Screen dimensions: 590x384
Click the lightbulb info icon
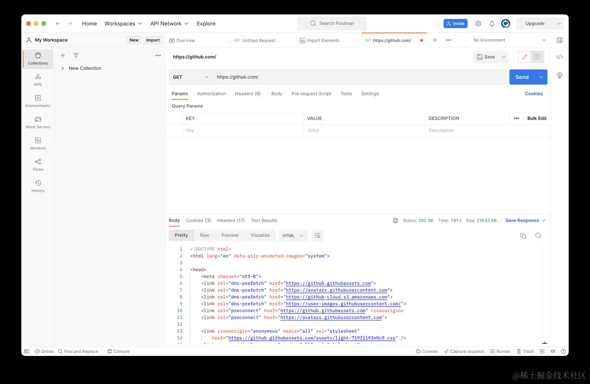click(x=560, y=75)
